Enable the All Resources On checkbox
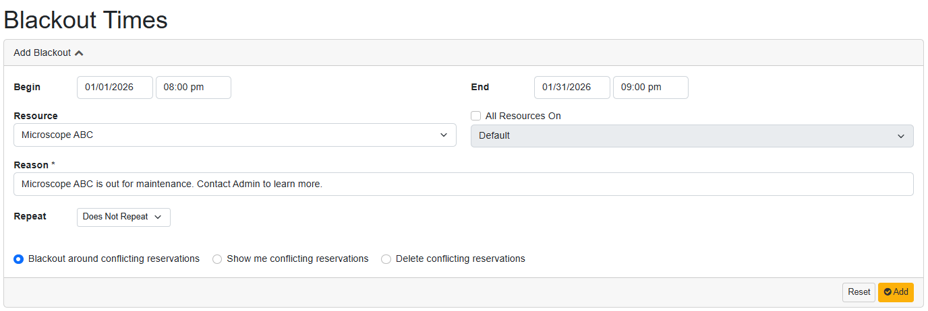 click(x=476, y=116)
